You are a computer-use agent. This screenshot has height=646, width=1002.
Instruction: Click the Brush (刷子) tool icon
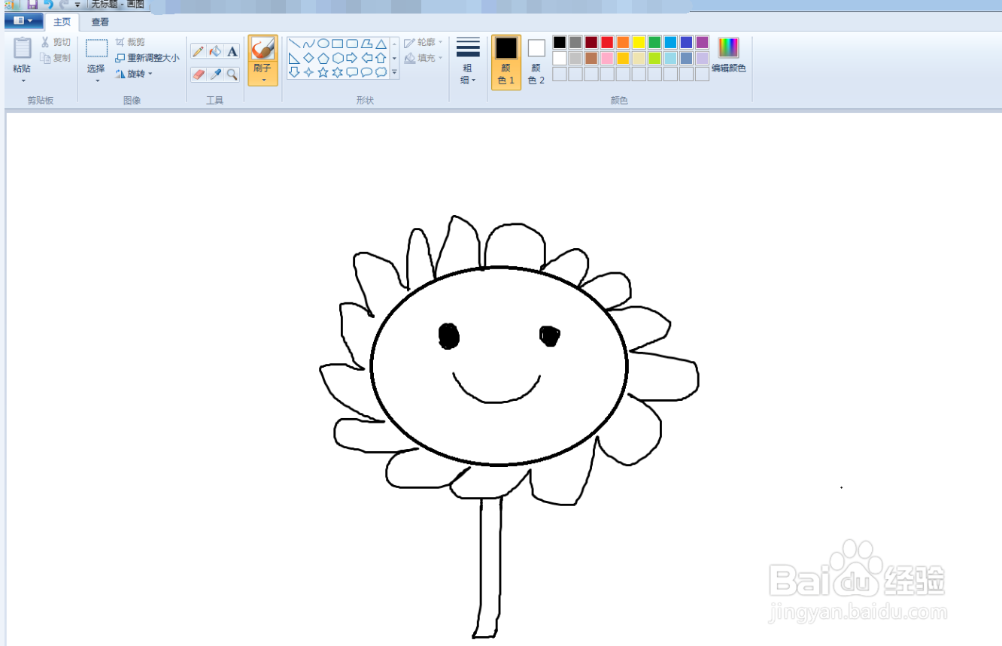(x=263, y=50)
